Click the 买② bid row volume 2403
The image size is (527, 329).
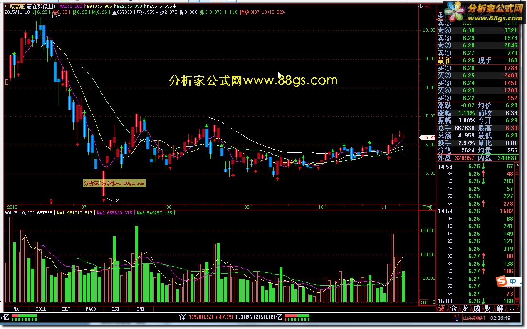point(511,75)
